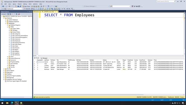Click the Activity Monitor icon in Object Explorer toolbar
This screenshot has width=186, height=105.
pos(19,14)
